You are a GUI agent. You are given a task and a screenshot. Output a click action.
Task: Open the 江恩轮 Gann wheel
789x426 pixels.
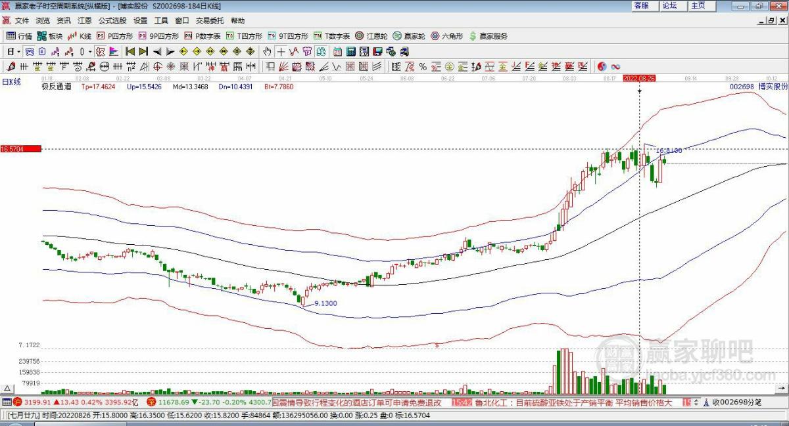372,36
